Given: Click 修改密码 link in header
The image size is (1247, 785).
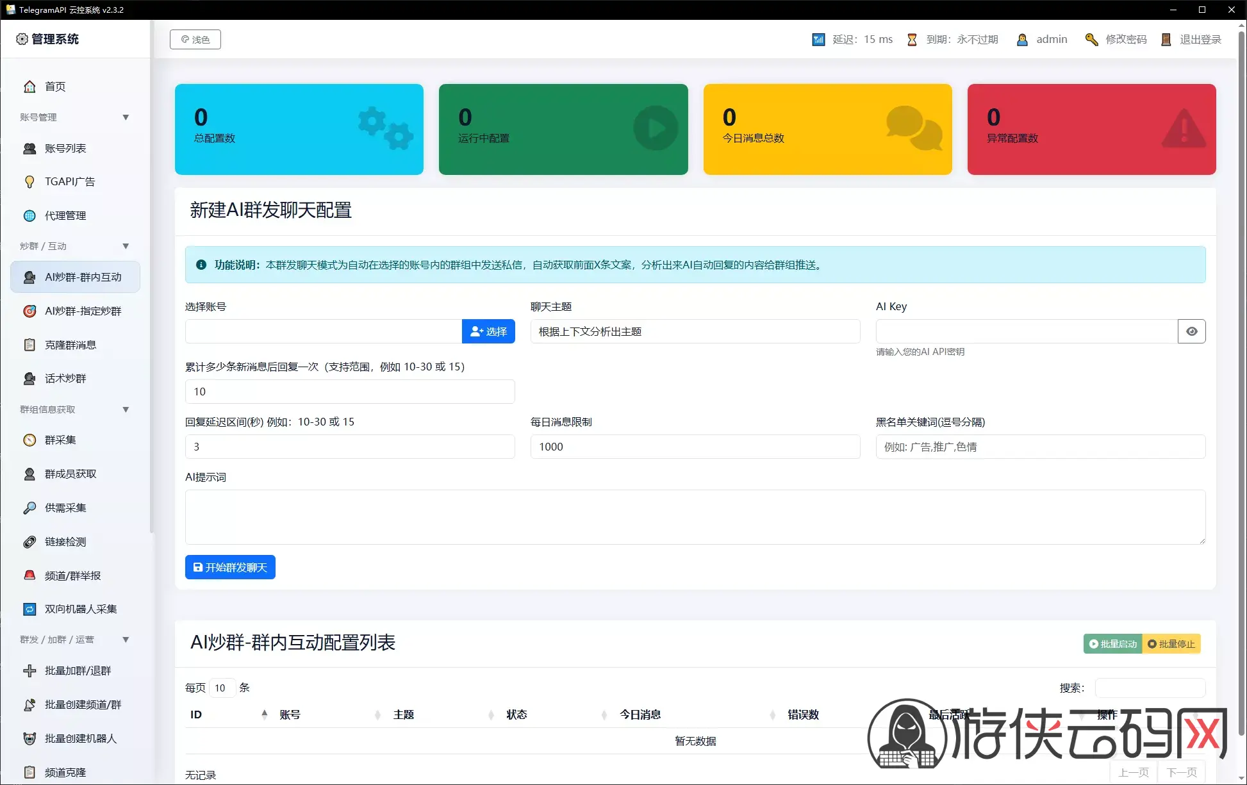Looking at the screenshot, I should coord(1126,40).
